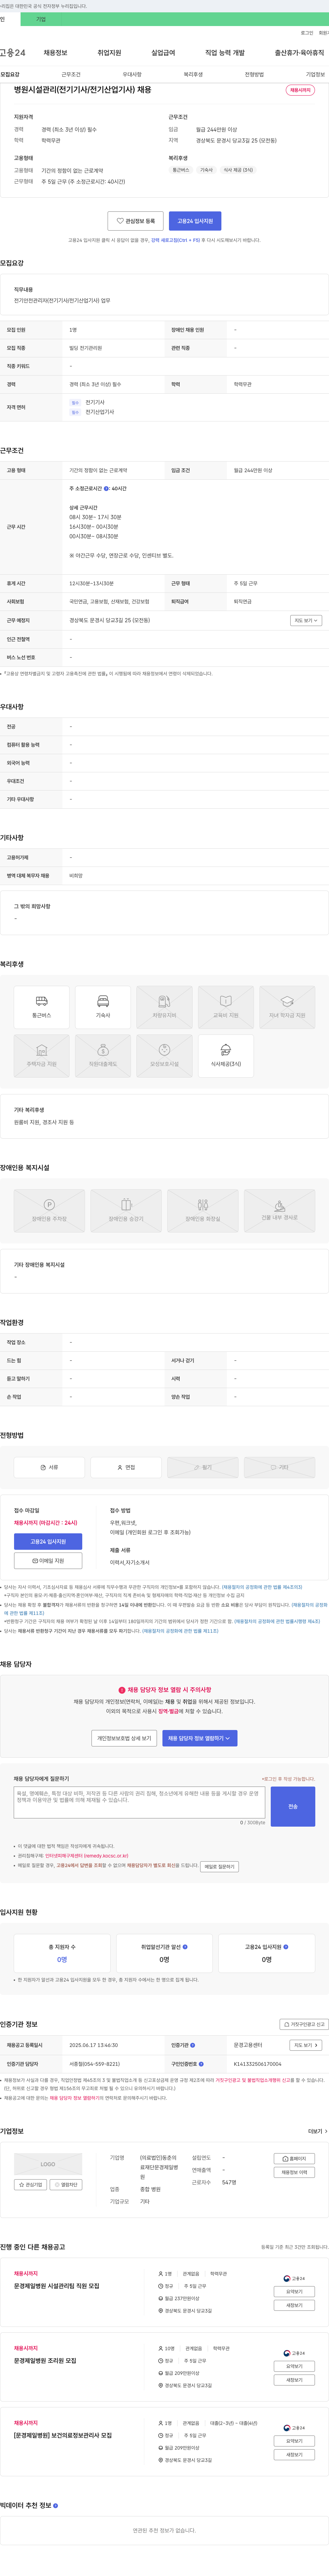
Task: Select the green 기업 tab at top
Action: [41, 19]
